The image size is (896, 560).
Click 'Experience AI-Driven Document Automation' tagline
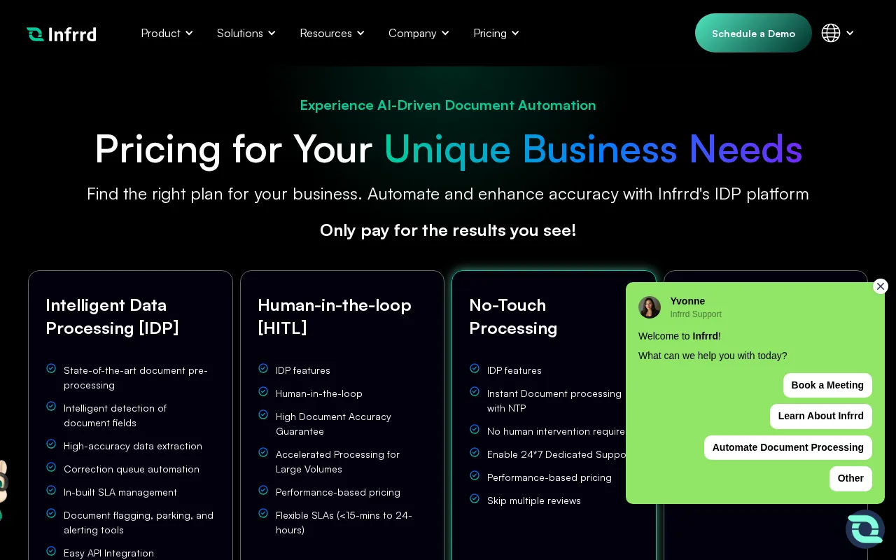click(448, 105)
